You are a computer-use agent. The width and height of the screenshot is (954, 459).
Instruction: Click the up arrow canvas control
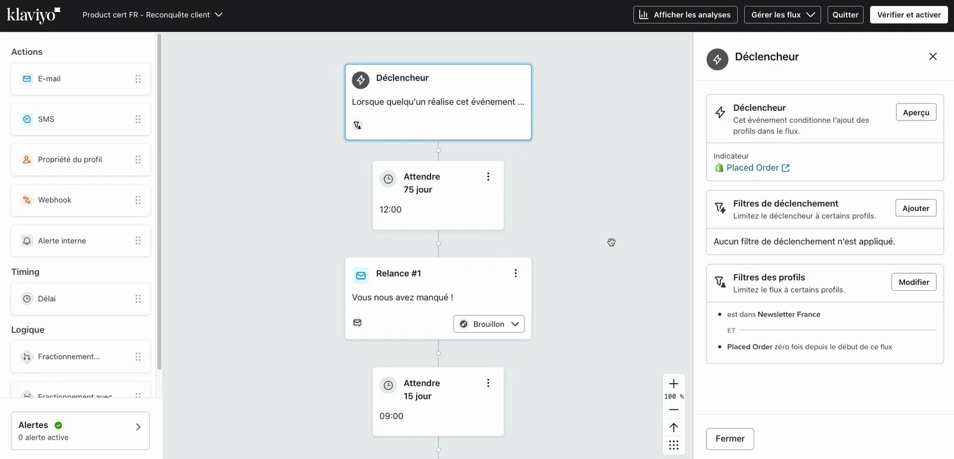[x=674, y=427]
